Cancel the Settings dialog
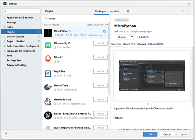The width and height of the screenshot is (195, 140). coord(167,134)
